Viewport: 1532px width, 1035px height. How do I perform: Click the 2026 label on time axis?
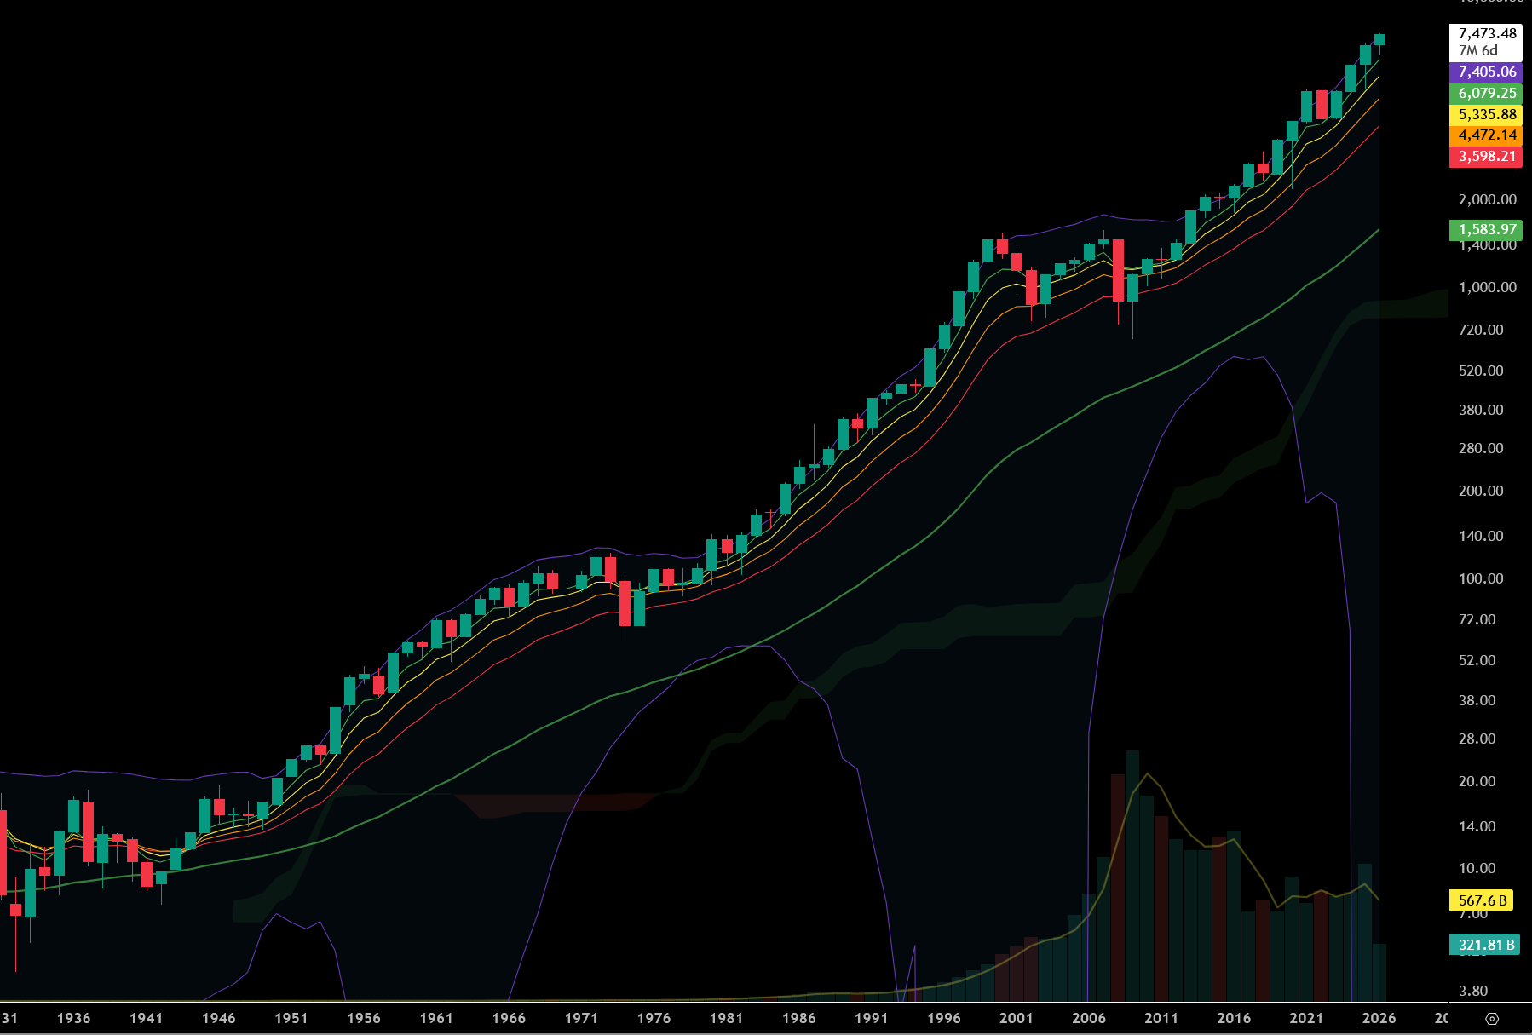point(1379,1018)
